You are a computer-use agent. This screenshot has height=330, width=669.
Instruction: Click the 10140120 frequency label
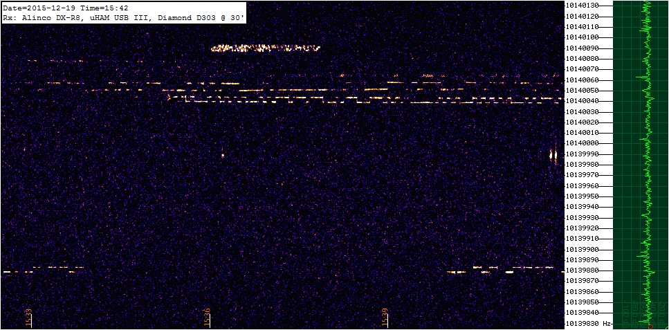tap(583, 16)
